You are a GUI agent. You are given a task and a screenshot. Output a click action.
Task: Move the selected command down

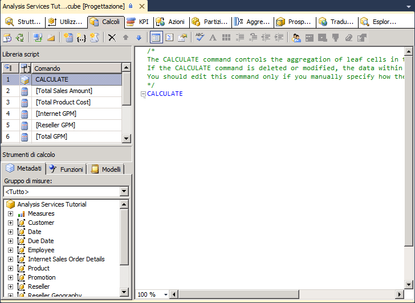pos(139,38)
